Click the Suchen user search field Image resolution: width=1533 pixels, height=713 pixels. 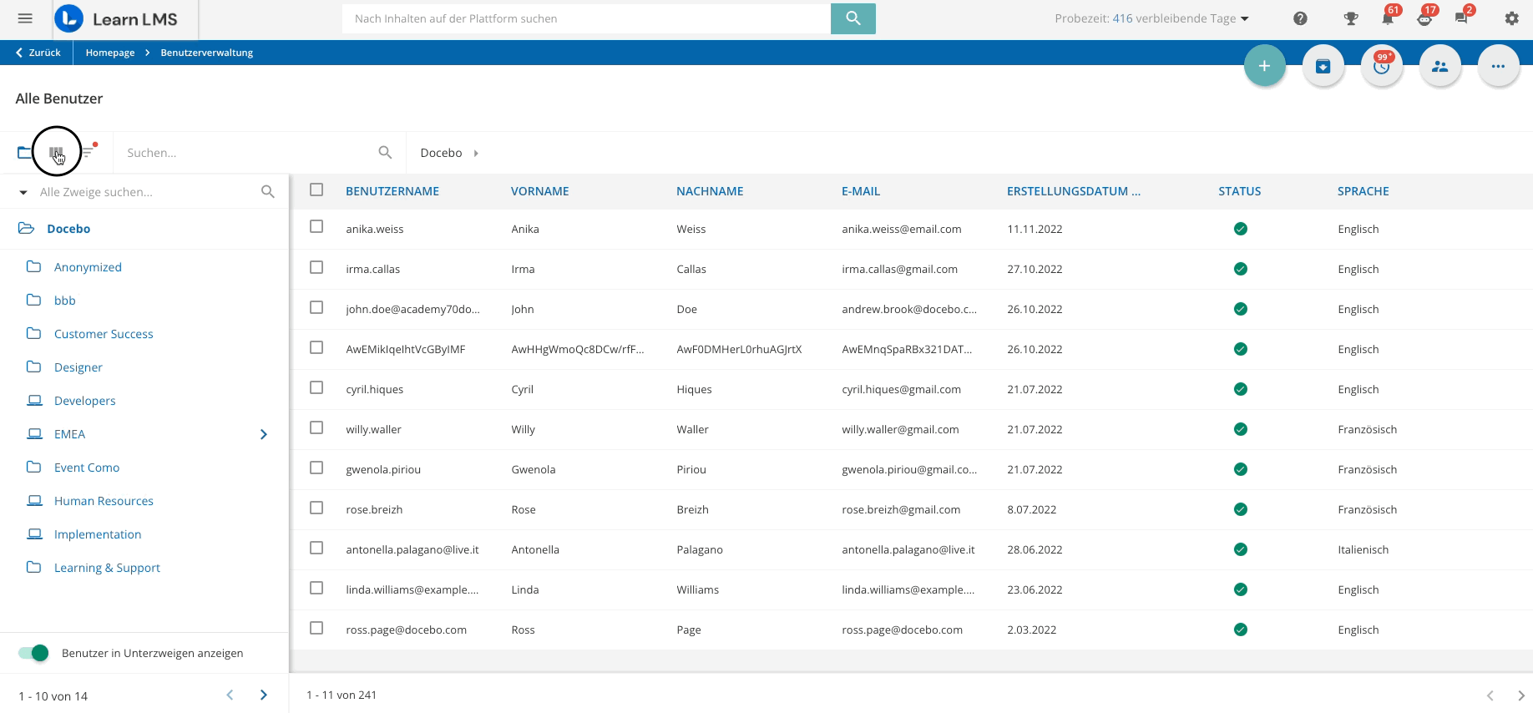[x=246, y=153]
